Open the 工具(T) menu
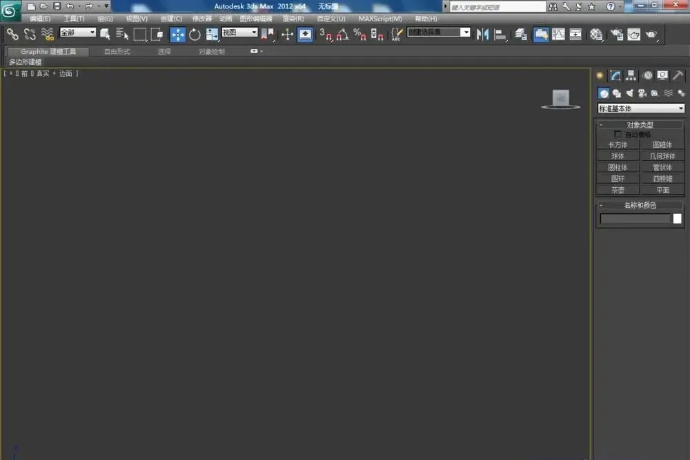The width and height of the screenshot is (690, 460). pyautogui.click(x=74, y=19)
